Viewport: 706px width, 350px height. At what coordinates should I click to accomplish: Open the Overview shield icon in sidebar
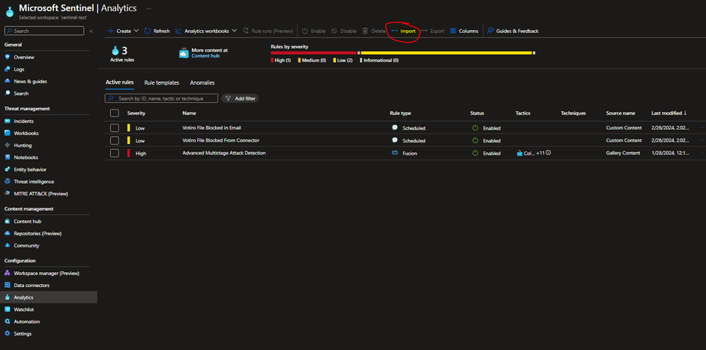click(x=7, y=57)
